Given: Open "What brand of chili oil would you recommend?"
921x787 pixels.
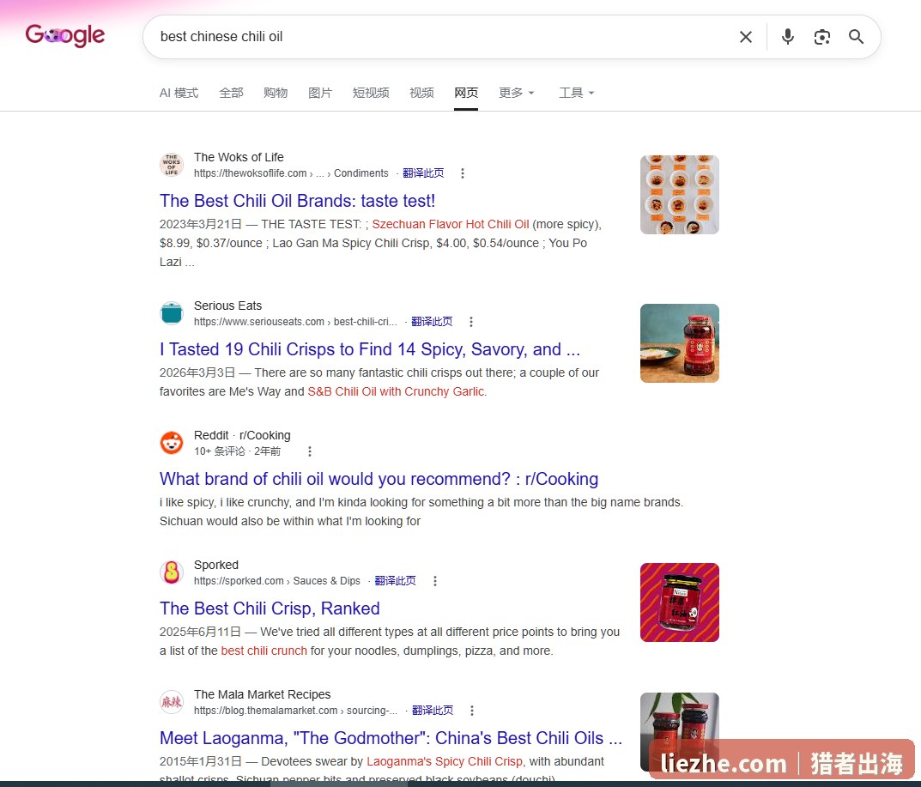Looking at the screenshot, I should 379,479.
